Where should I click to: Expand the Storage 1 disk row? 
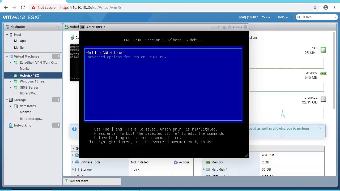[73, 170]
